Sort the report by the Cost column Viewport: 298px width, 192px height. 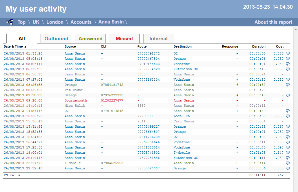click(x=279, y=46)
